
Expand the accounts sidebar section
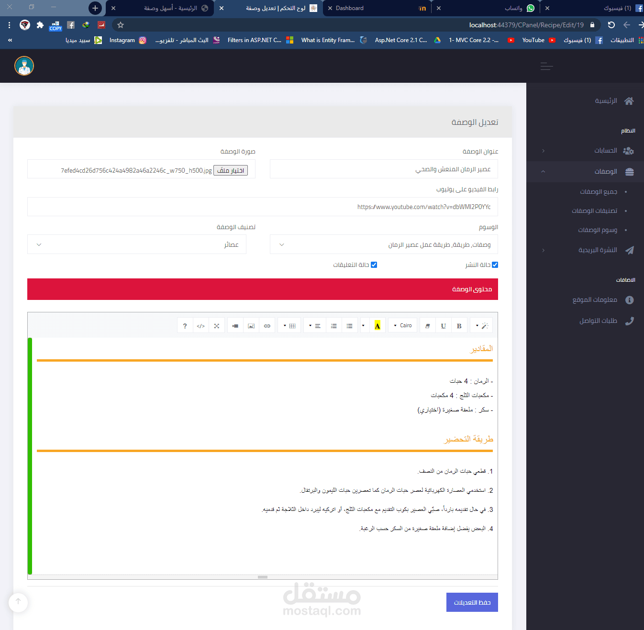click(585, 151)
